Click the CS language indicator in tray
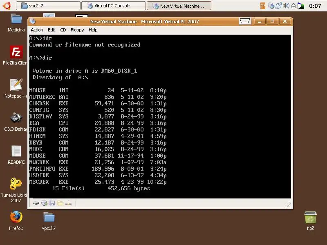 (x=263, y=6)
